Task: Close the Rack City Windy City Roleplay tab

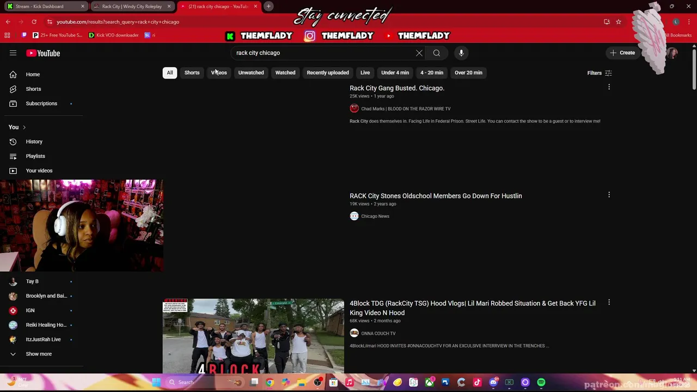Action: pyautogui.click(x=169, y=7)
